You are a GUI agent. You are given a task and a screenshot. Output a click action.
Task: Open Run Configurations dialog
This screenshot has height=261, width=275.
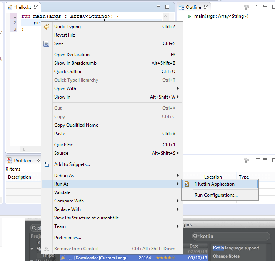coord(216,195)
